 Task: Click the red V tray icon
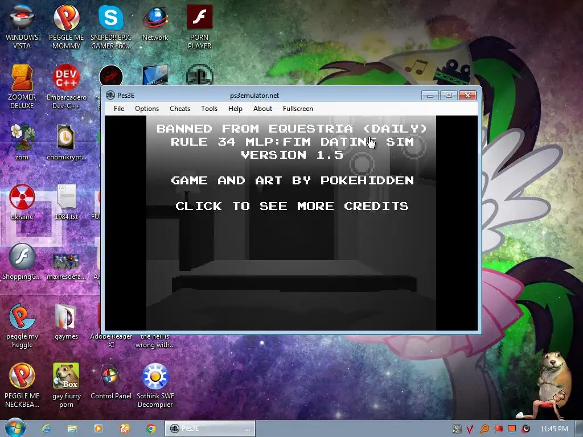(470, 429)
